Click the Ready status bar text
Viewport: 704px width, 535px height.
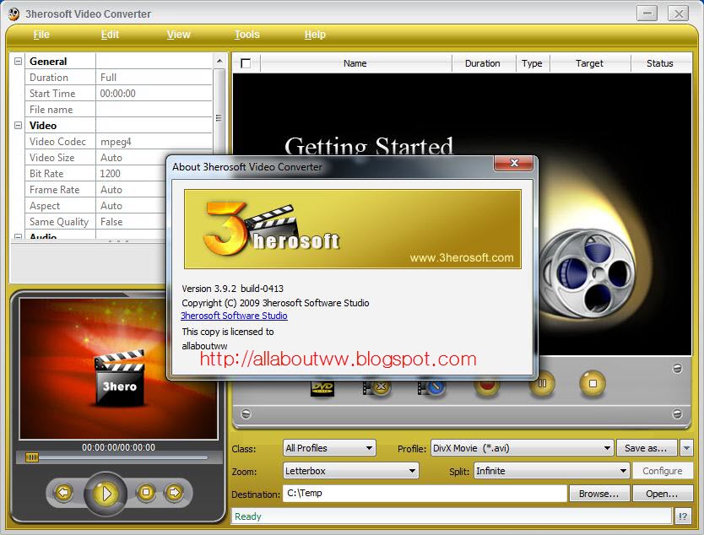pos(248,516)
